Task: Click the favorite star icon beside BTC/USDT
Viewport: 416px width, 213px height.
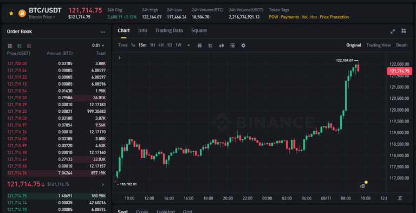Action: 11,13
